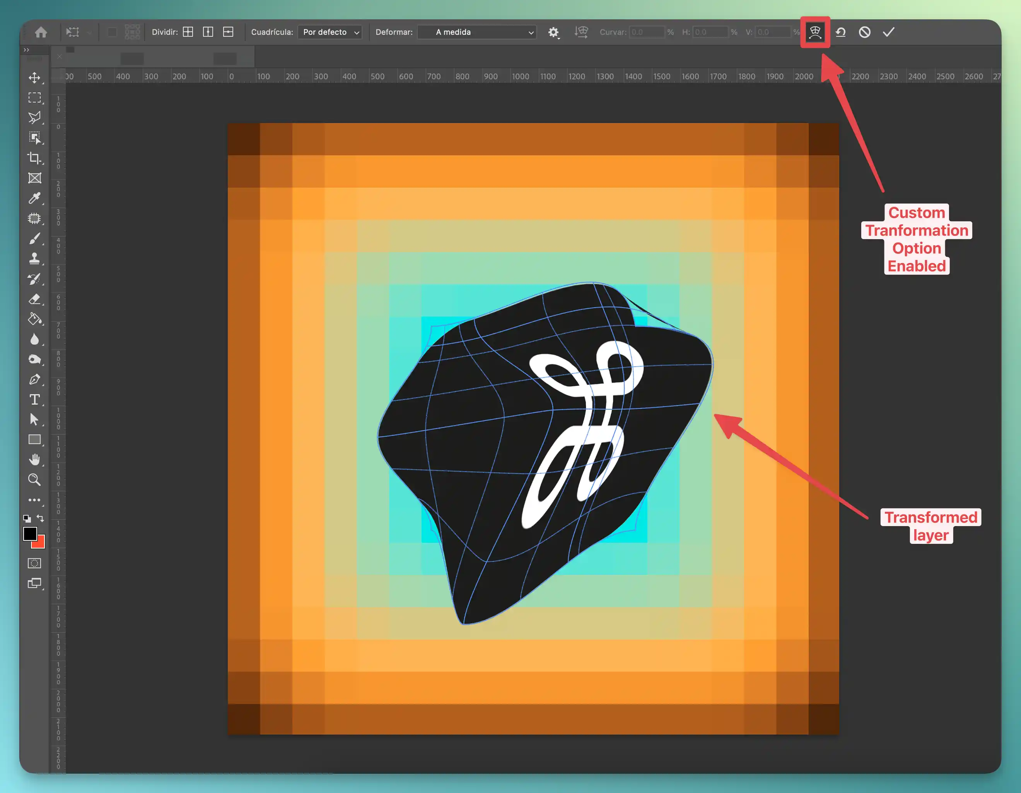
Task: Open the warp guide options gear
Action: pyautogui.click(x=553, y=32)
